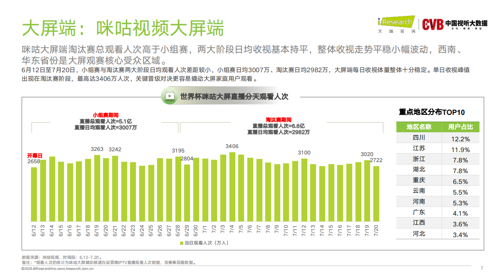This screenshot has height=277, width=493.
Task: Click the red label 小组赛期间
Action: 106,114
